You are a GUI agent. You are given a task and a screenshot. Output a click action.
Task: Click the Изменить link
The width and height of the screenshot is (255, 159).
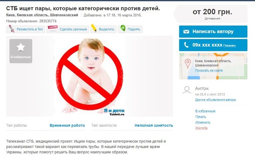(x=203, y=123)
